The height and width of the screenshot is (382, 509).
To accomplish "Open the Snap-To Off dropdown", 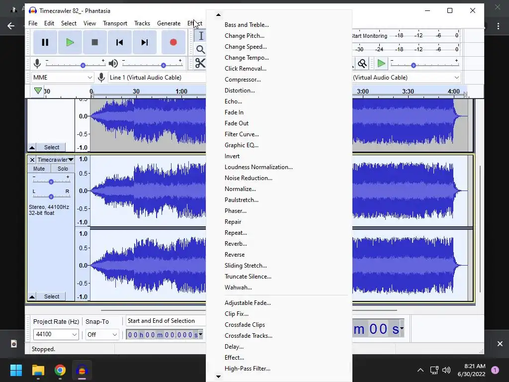I will pyautogui.click(x=102, y=334).
